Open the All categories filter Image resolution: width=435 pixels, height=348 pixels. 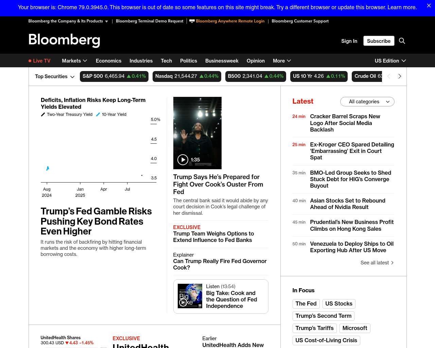pyautogui.click(x=367, y=102)
